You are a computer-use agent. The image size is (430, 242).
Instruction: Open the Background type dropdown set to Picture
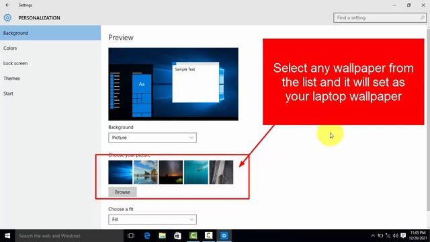coord(153,138)
